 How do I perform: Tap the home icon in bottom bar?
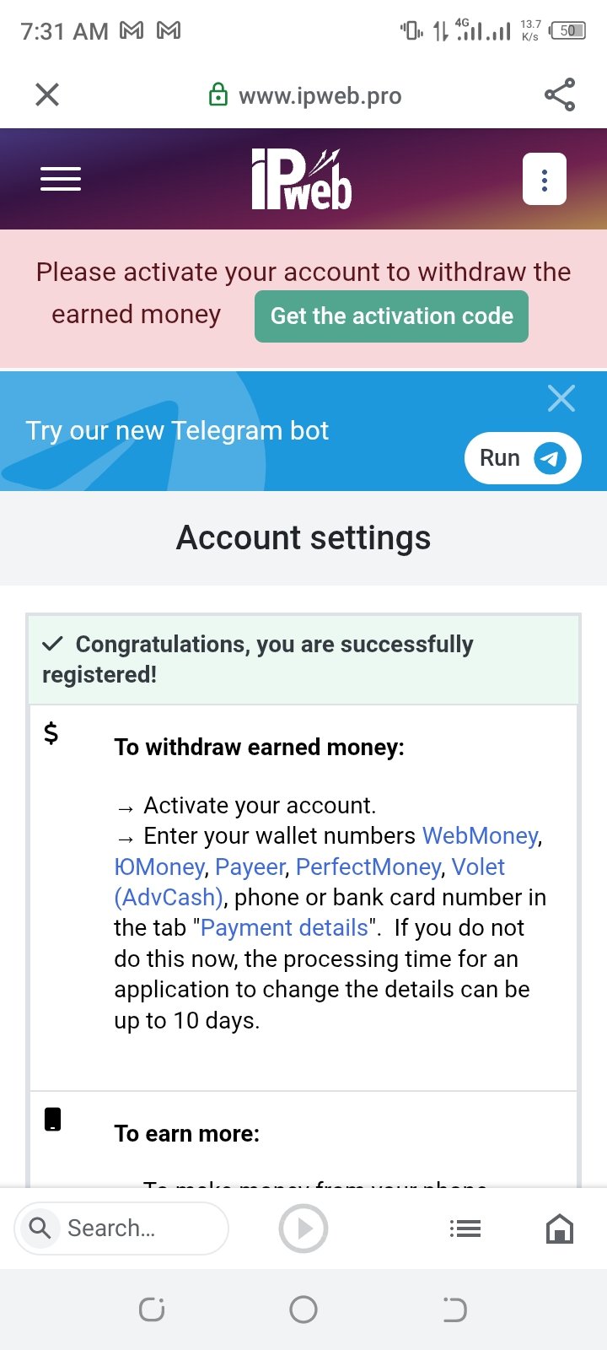pyautogui.click(x=560, y=1228)
